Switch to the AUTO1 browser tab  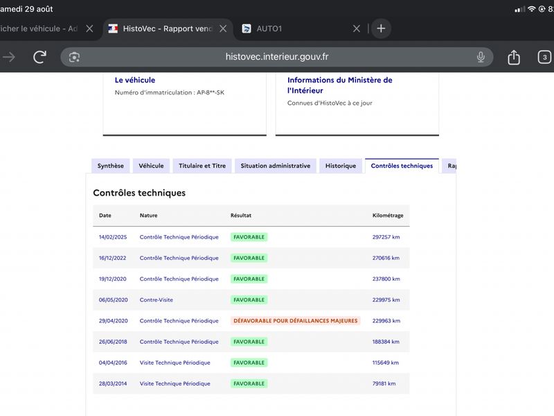(301, 28)
